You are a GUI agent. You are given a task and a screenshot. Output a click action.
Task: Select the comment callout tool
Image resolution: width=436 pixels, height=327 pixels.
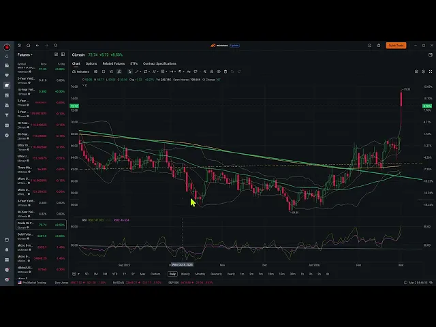196,72
